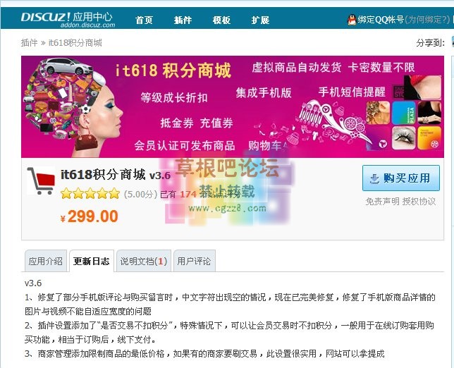Open the 扩展 navigation item
Image resolution: width=454 pixels, height=368 pixels.
click(260, 20)
